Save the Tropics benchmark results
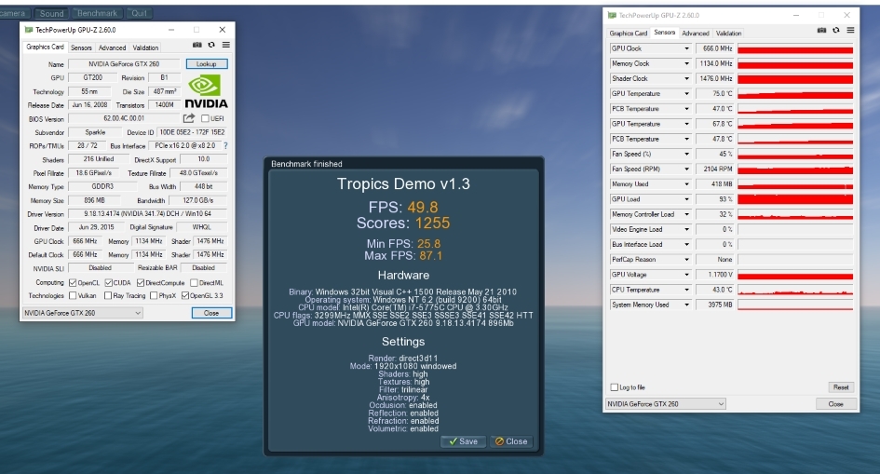 pyautogui.click(x=463, y=441)
